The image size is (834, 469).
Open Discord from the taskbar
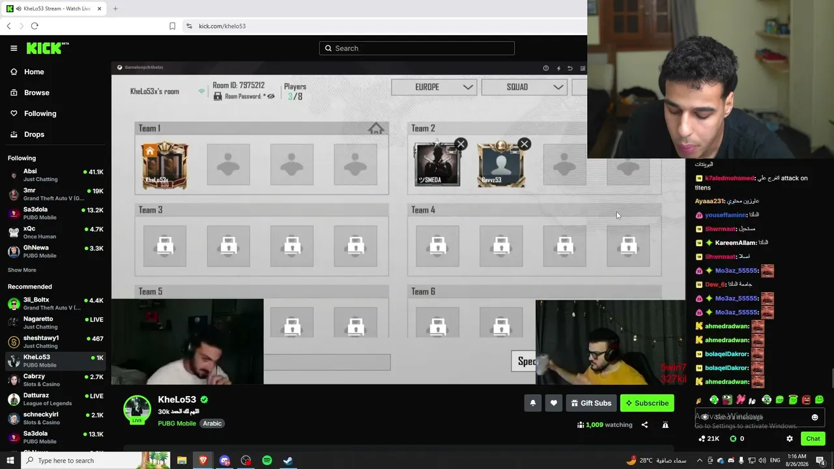click(x=225, y=461)
